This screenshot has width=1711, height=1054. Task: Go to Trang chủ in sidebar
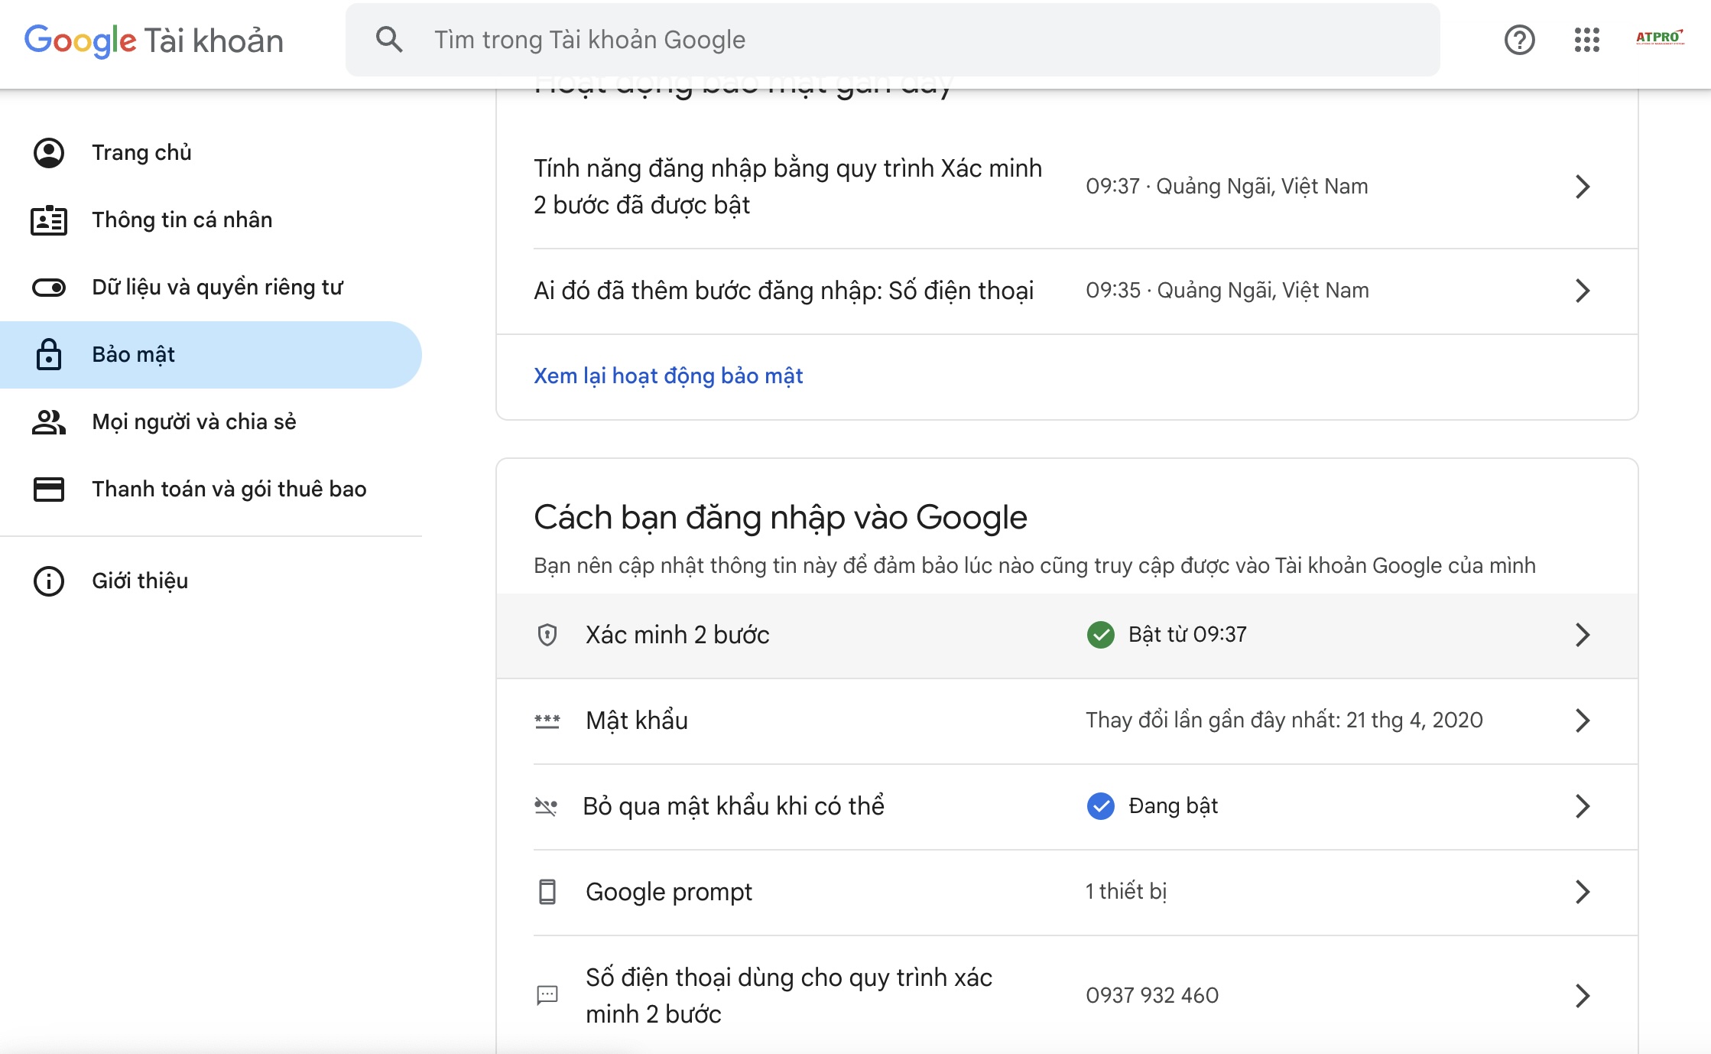tap(211, 153)
